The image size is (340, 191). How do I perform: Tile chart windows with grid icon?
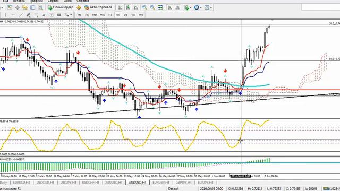[x=160, y=7]
